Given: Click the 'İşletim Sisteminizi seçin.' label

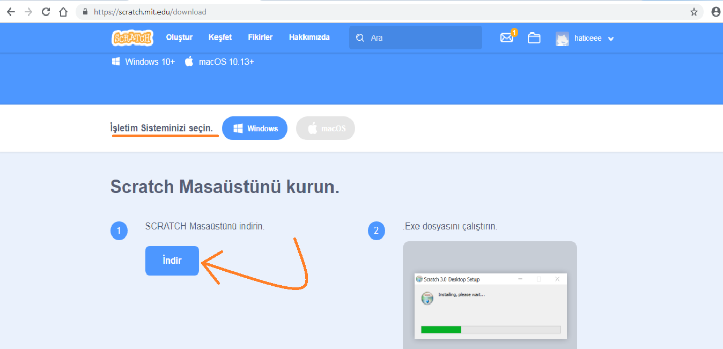Looking at the screenshot, I should 161,128.
